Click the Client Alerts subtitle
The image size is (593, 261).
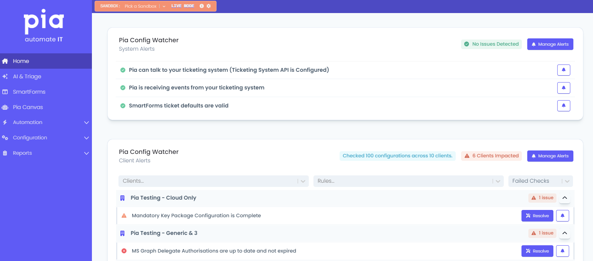coord(135,161)
